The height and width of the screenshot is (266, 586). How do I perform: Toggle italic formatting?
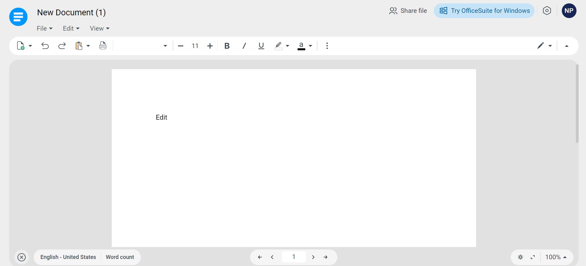click(x=244, y=46)
